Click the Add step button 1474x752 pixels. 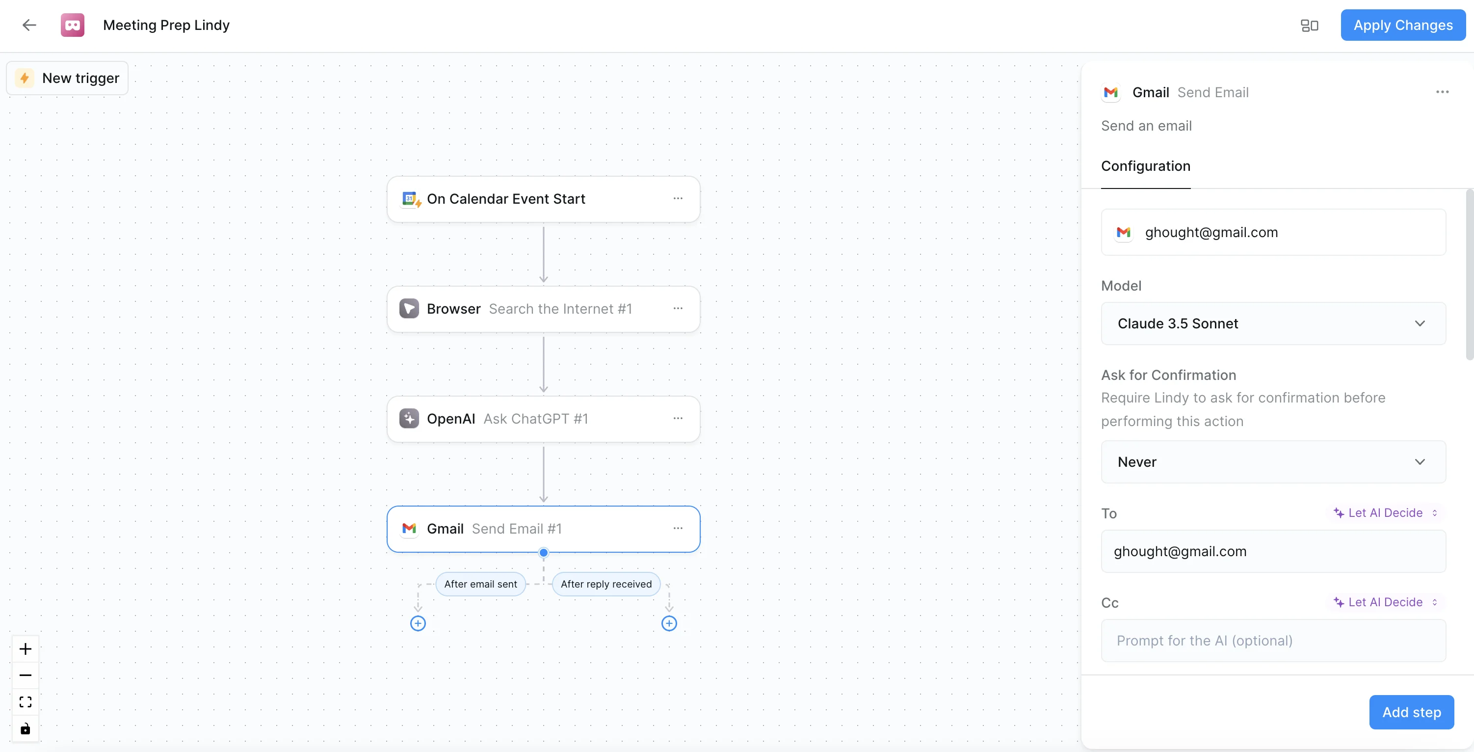(x=1411, y=712)
